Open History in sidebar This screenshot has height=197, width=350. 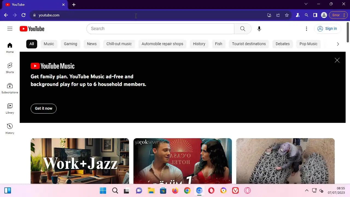point(10,129)
